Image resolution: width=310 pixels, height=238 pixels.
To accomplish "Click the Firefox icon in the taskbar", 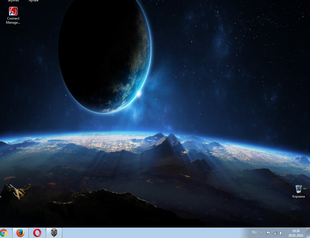I will point(20,233).
